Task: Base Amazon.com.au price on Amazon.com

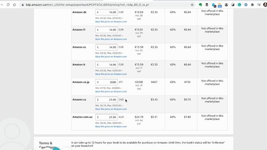Action: click(x=111, y=127)
